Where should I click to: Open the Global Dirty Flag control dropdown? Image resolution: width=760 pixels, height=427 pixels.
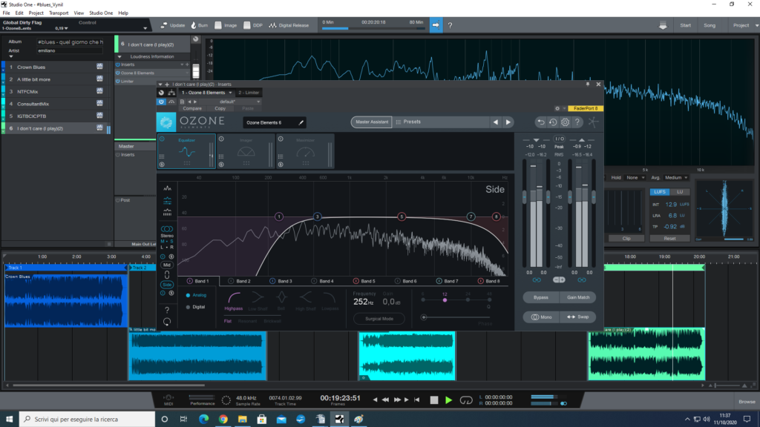(145, 28)
